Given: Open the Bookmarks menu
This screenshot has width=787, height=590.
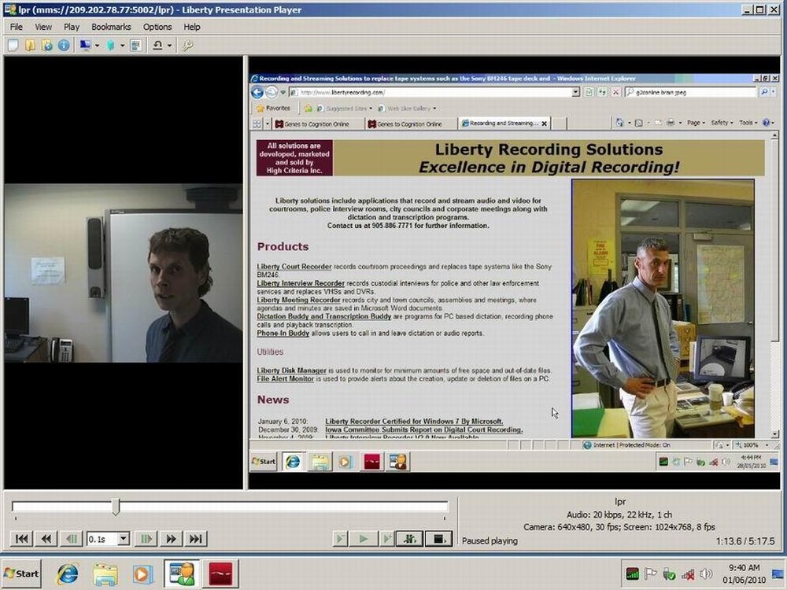Looking at the screenshot, I should pyautogui.click(x=111, y=26).
